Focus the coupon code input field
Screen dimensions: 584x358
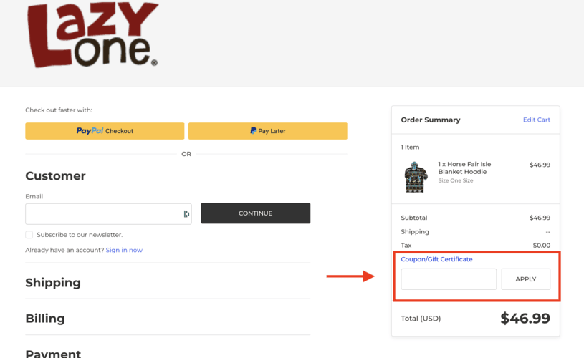(x=449, y=279)
